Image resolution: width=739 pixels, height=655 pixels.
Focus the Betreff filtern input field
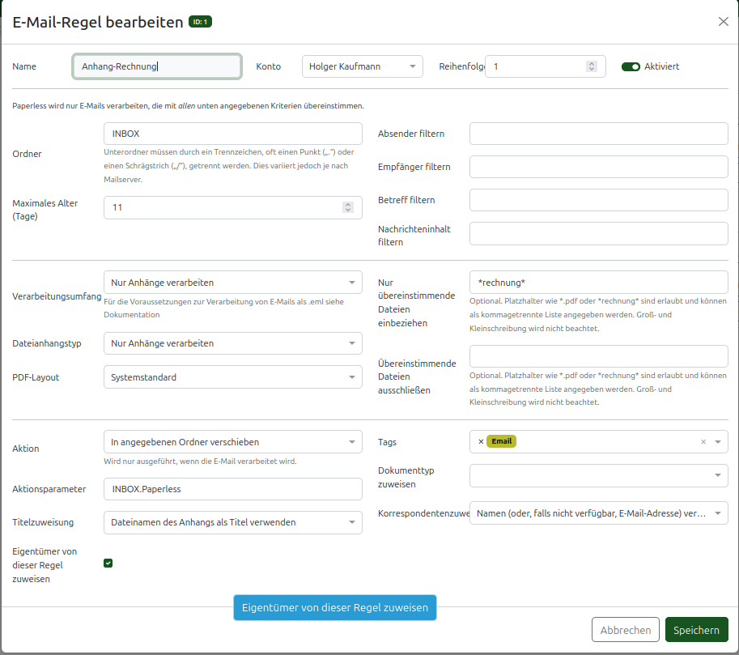598,200
